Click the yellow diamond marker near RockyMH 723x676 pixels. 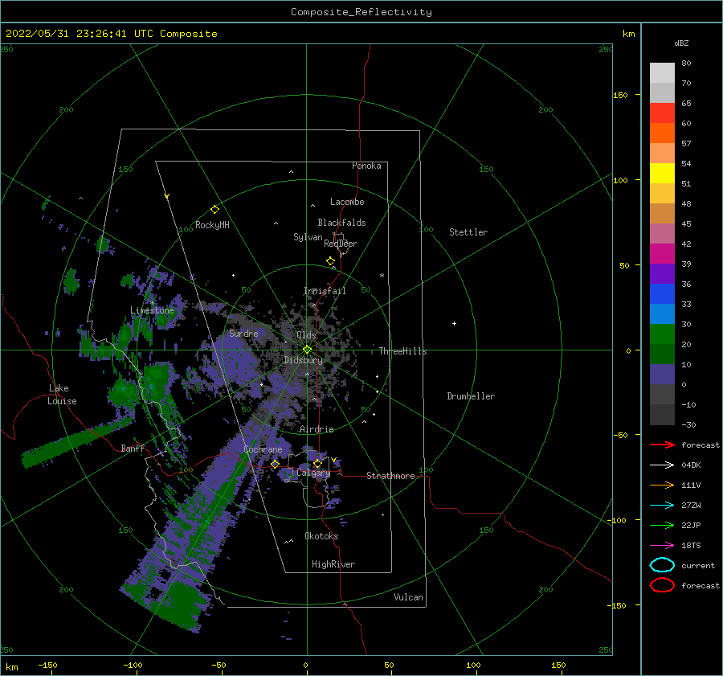click(x=214, y=210)
